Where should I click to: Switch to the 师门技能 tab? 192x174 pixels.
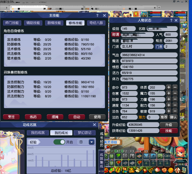pyautogui.click(x=12, y=23)
